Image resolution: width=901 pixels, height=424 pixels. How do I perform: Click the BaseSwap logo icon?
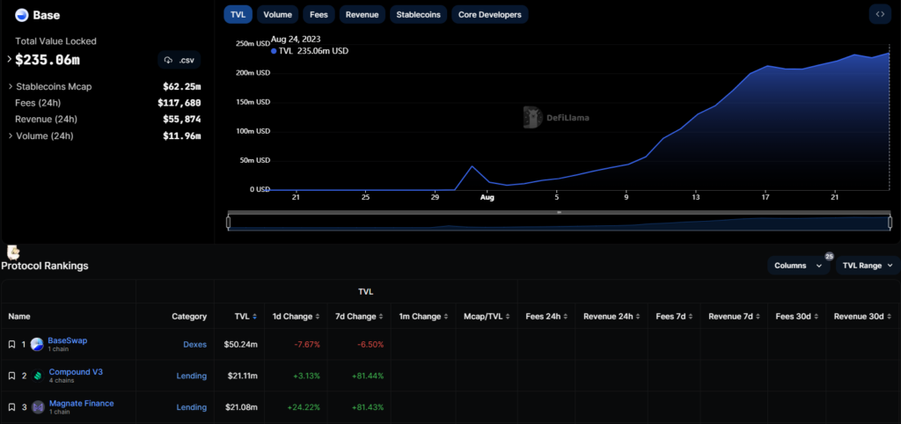coord(37,345)
